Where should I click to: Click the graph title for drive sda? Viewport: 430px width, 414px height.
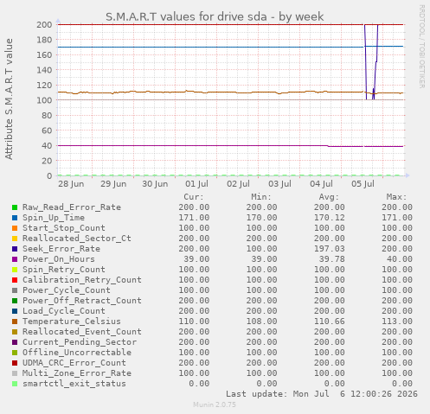click(x=215, y=16)
